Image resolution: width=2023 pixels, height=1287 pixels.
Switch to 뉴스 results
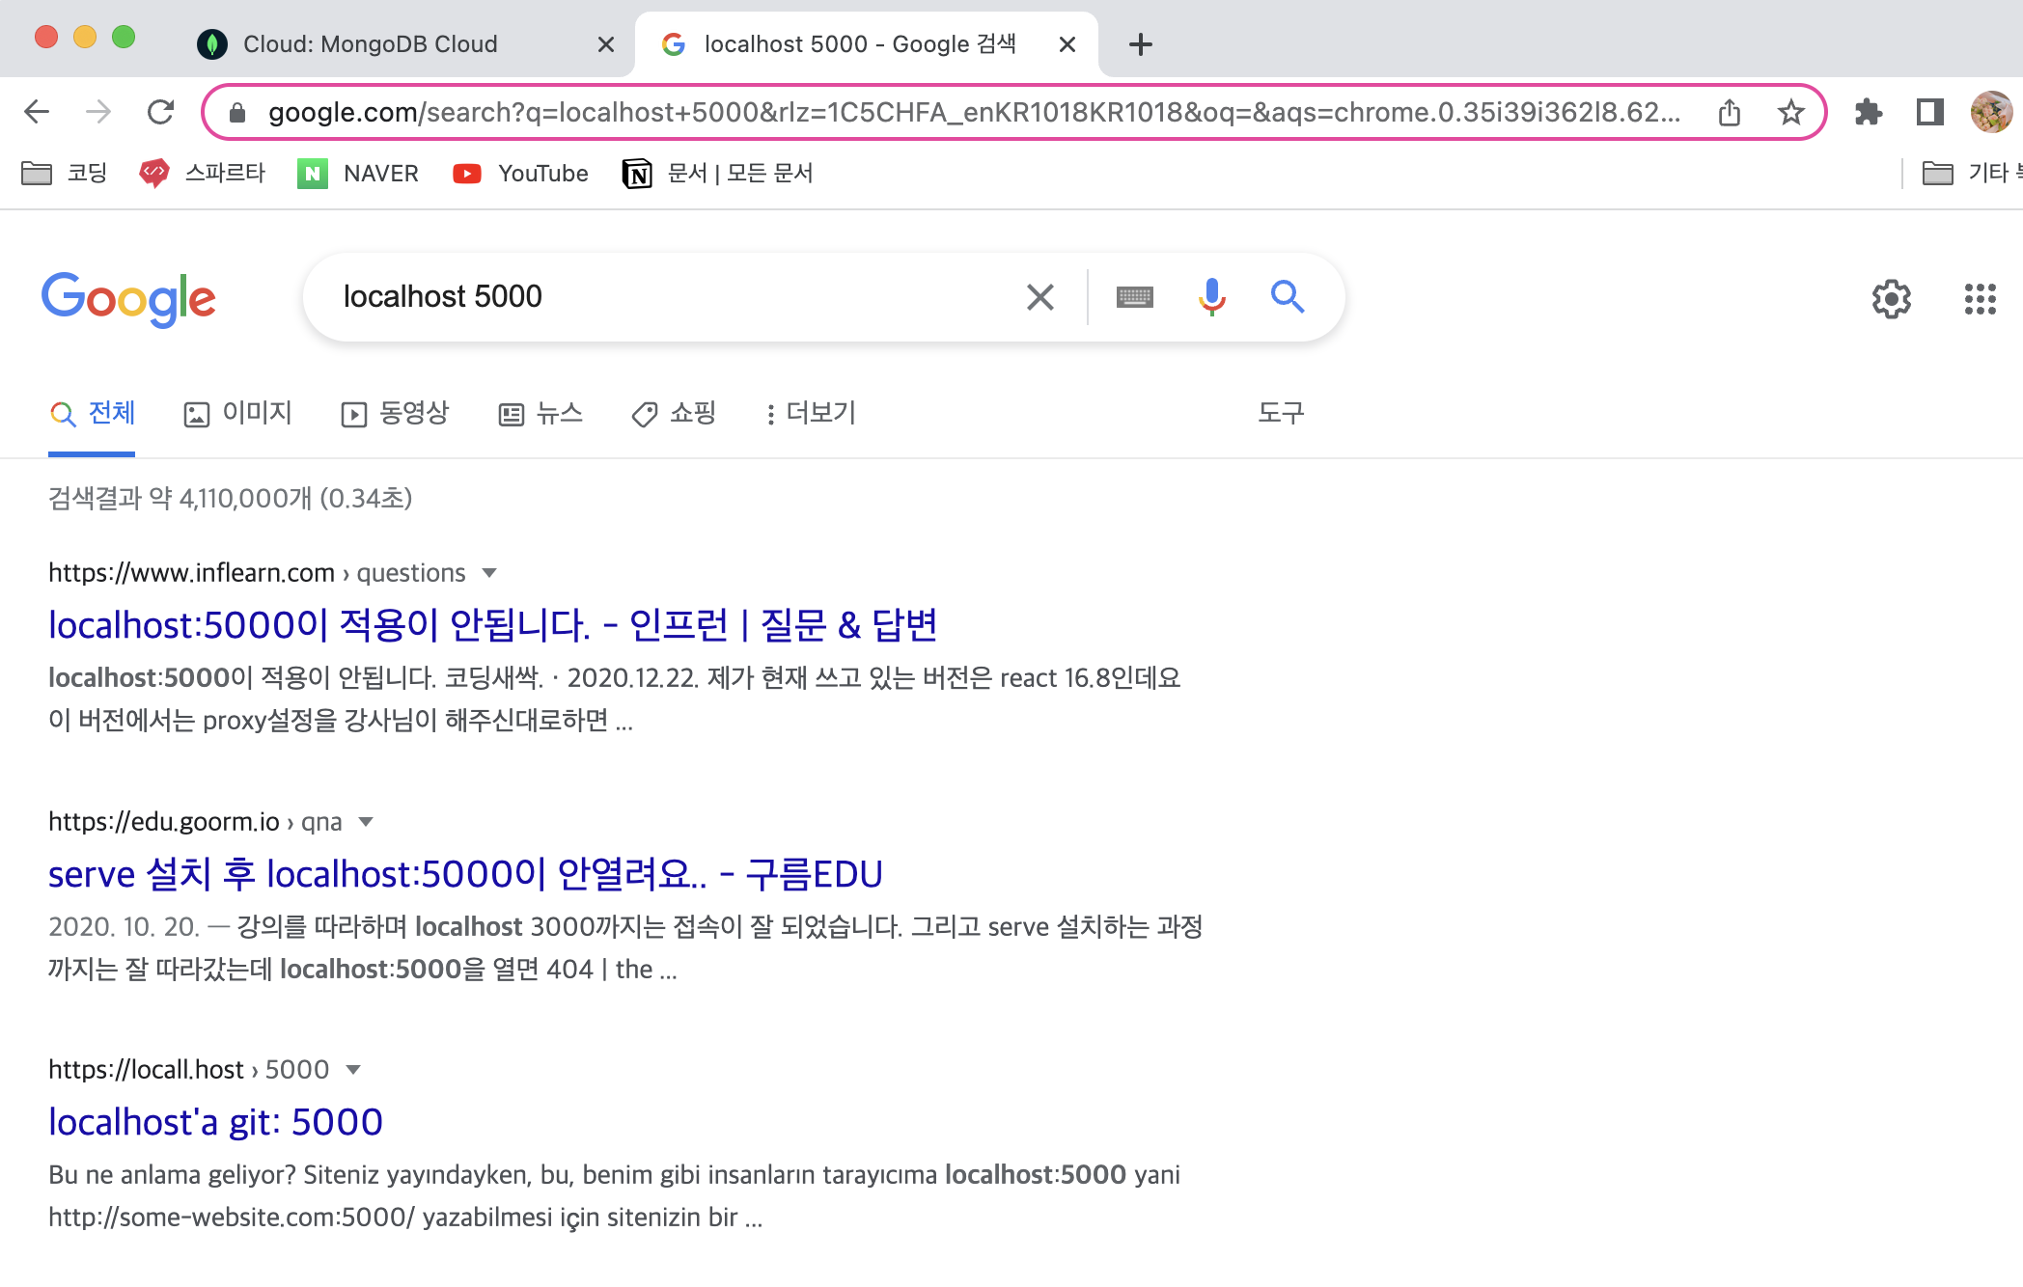[x=541, y=414]
